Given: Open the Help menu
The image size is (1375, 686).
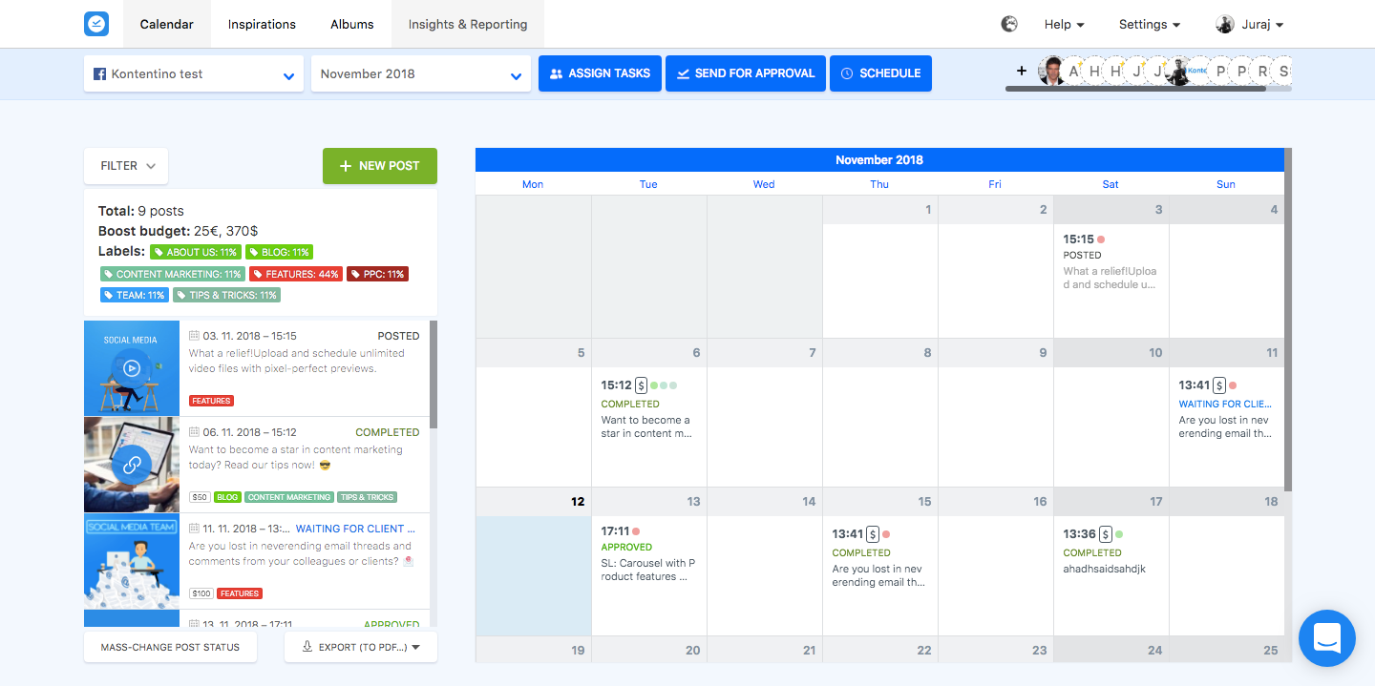Looking at the screenshot, I should pyautogui.click(x=1064, y=24).
